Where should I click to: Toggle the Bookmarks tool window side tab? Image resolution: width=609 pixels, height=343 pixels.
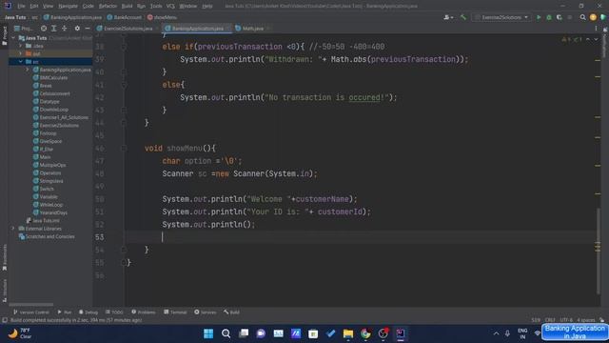4,257
